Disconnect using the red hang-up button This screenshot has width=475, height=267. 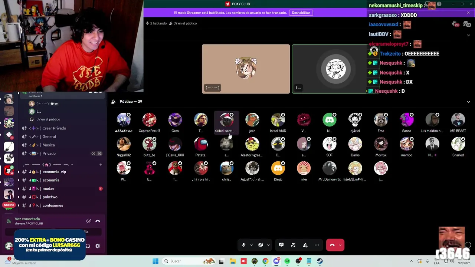(332, 245)
